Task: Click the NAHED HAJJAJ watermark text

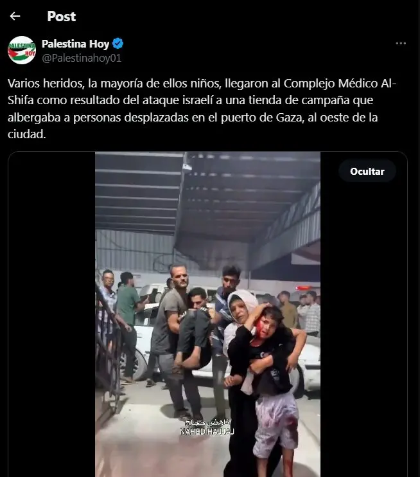Action: click(x=207, y=431)
